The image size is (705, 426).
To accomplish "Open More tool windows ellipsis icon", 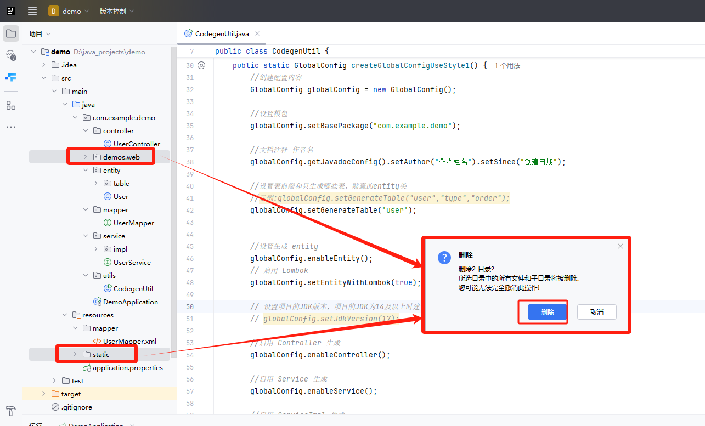I will [11, 127].
